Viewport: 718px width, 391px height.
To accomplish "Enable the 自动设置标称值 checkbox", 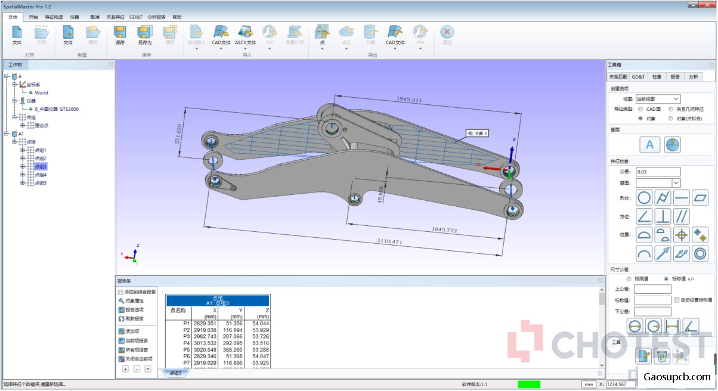I will coord(676,300).
